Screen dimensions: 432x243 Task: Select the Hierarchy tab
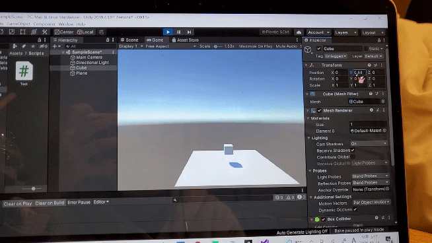pos(65,40)
